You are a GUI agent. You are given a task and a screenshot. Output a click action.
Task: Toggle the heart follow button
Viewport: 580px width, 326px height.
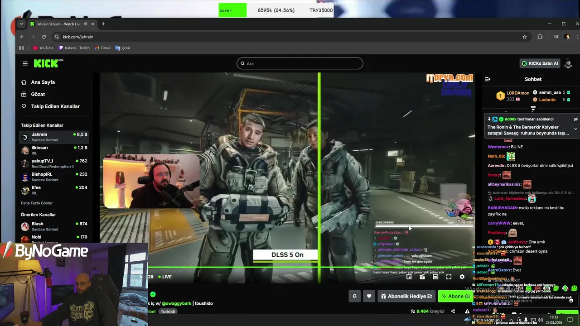coord(369,296)
